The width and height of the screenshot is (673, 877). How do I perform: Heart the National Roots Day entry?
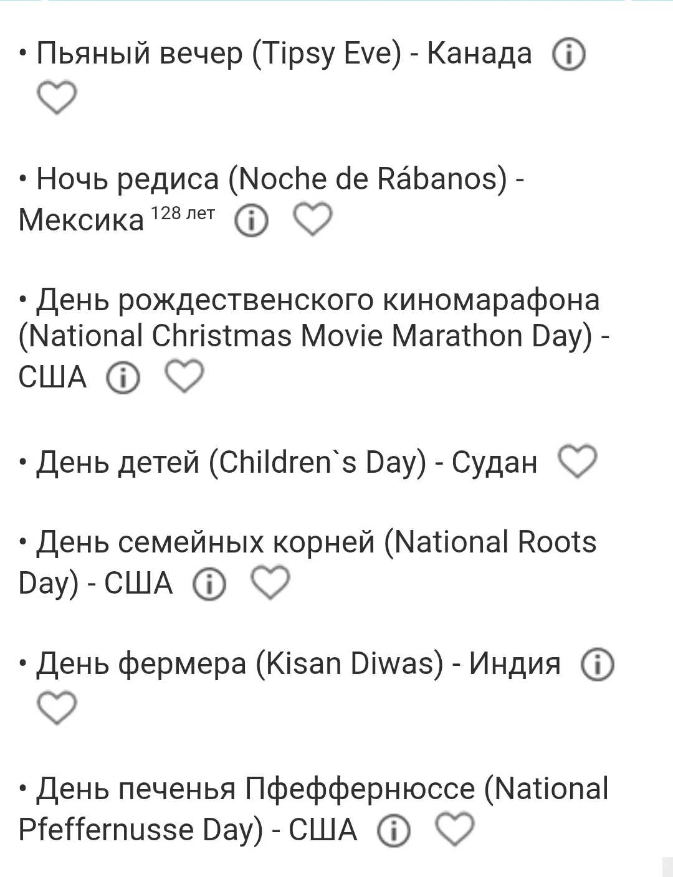point(270,582)
